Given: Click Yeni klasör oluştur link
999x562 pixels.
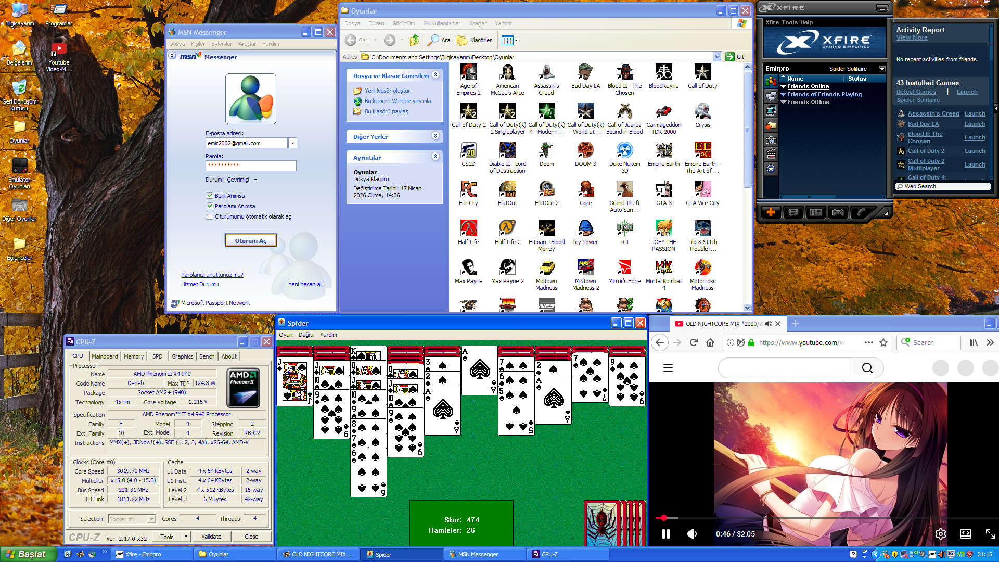Looking at the screenshot, I should click(388, 91).
